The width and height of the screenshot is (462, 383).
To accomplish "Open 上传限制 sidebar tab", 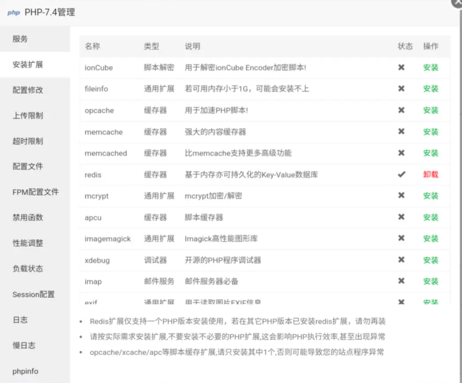I will [35, 116].
